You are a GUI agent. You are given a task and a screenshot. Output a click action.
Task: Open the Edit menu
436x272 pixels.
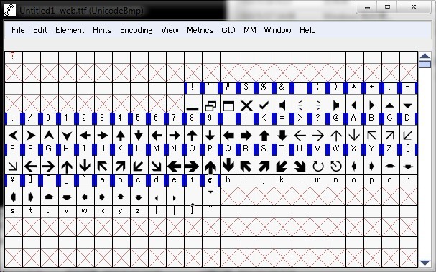point(40,30)
